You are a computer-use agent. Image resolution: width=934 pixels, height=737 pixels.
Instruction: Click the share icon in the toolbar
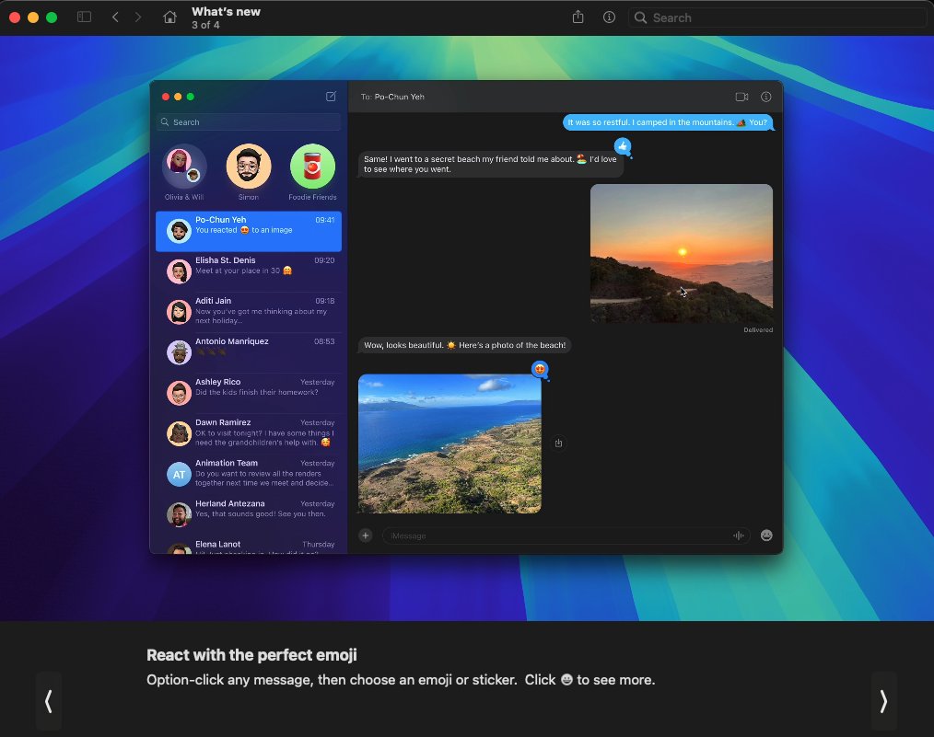coord(578,17)
